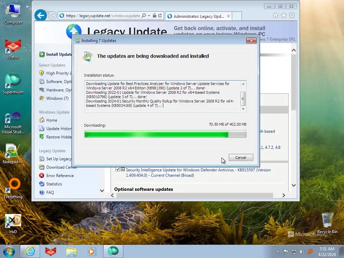Image resolution: width=344 pixels, height=258 pixels.
Task: Click the horizontal scroll-left arrow
Action: (112, 195)
